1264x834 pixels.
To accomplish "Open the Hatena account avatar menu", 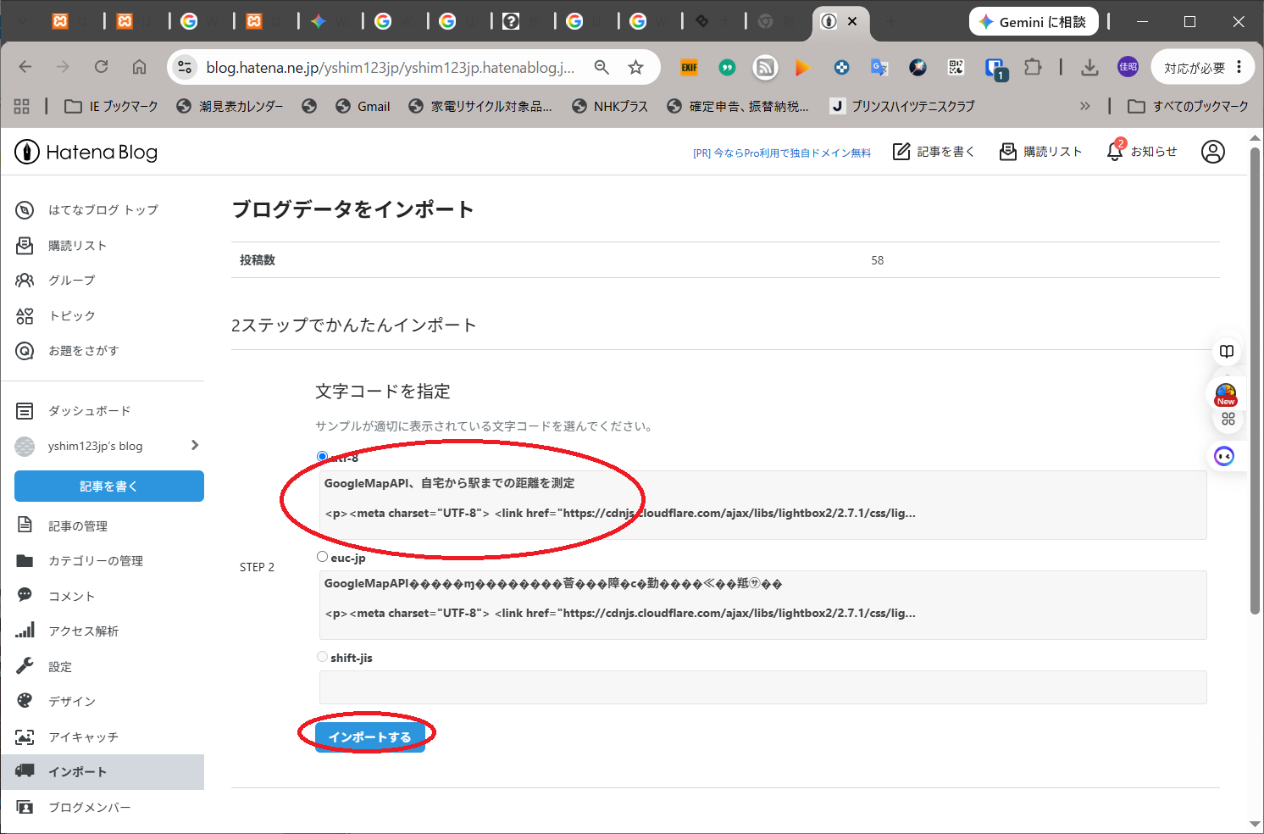I will (x=1213, y=152).
